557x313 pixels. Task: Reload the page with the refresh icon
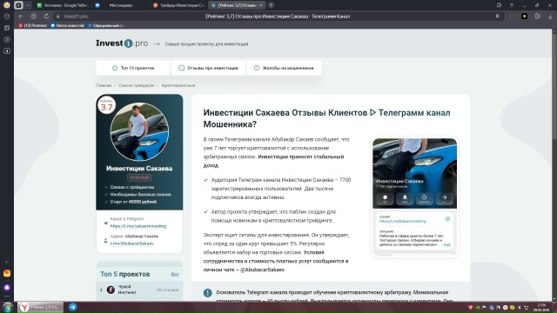click(x=46, y=17)
